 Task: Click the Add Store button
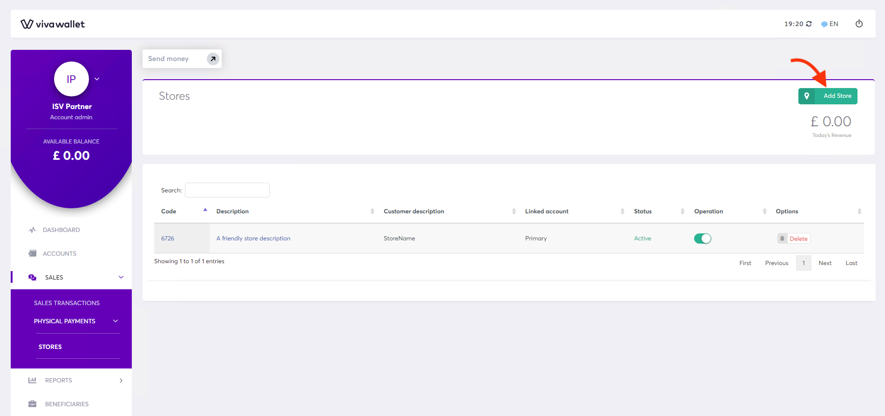tap(828, 96)
